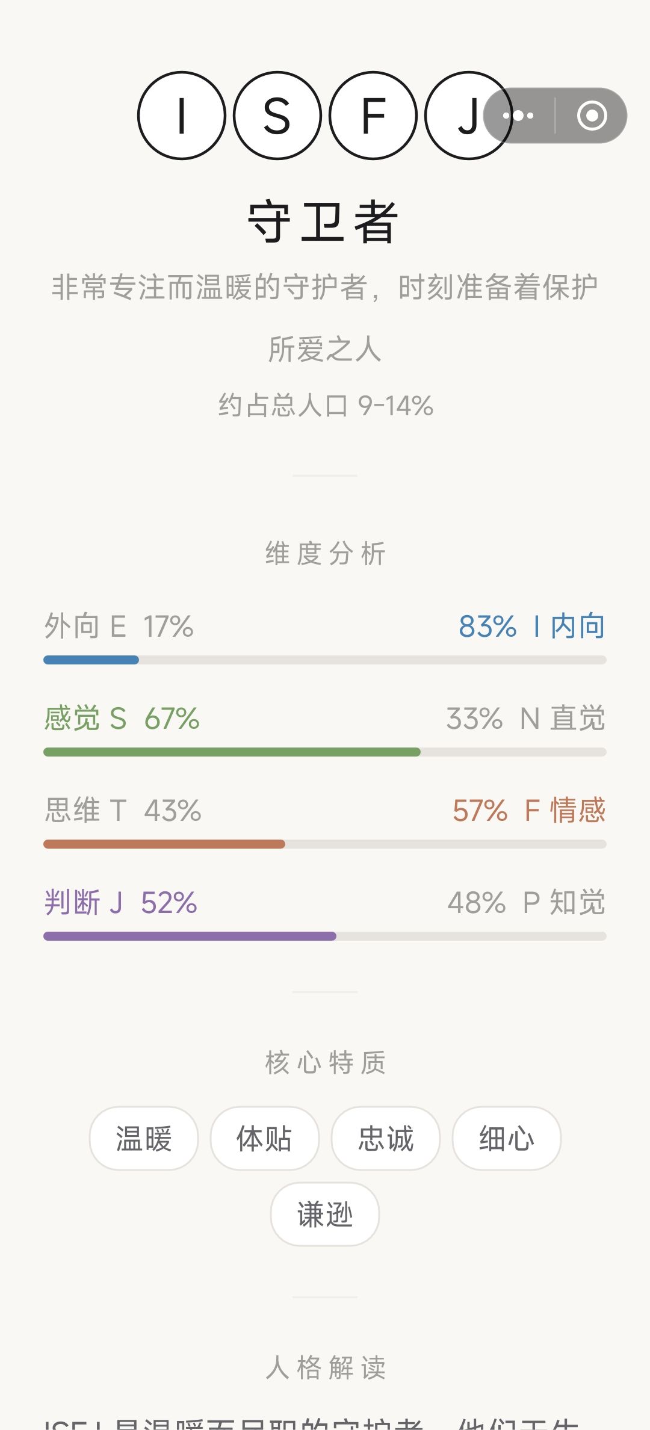Tap the circled letter J

(x=468, y=116)
